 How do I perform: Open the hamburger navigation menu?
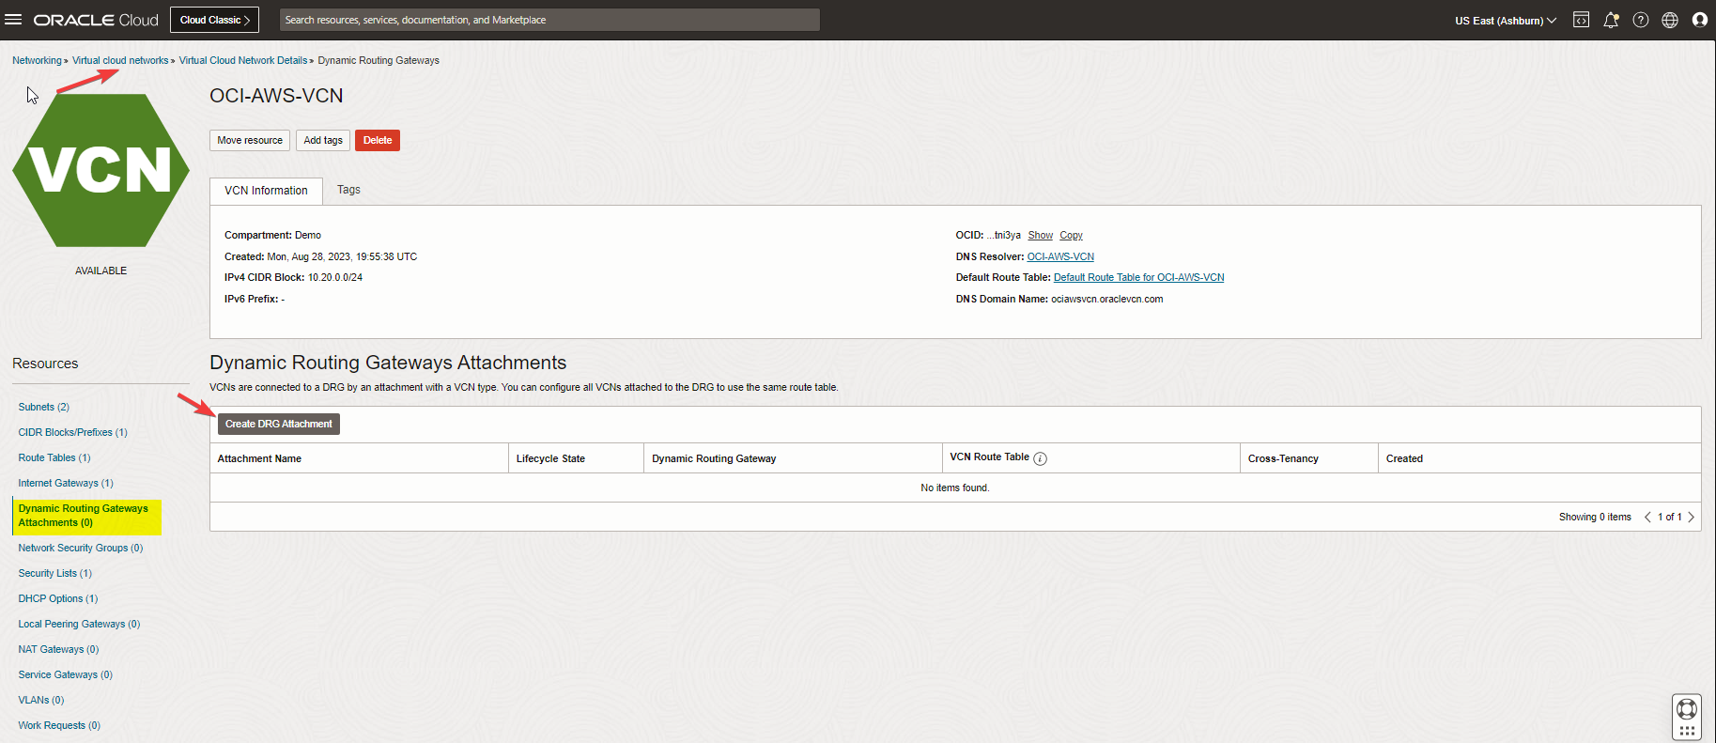[13, 20]
